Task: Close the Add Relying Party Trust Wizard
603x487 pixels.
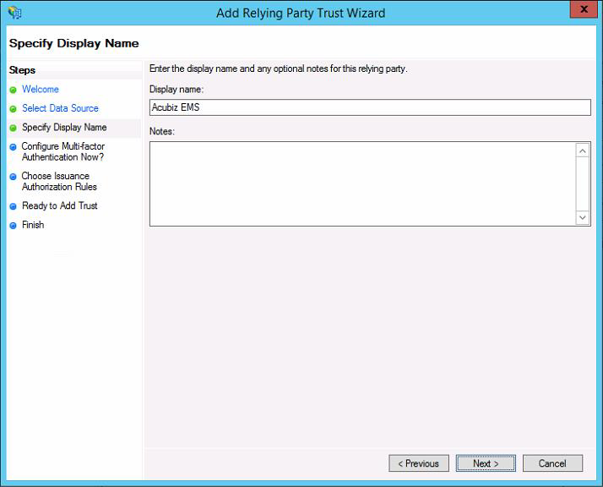Action: point(584,8)
